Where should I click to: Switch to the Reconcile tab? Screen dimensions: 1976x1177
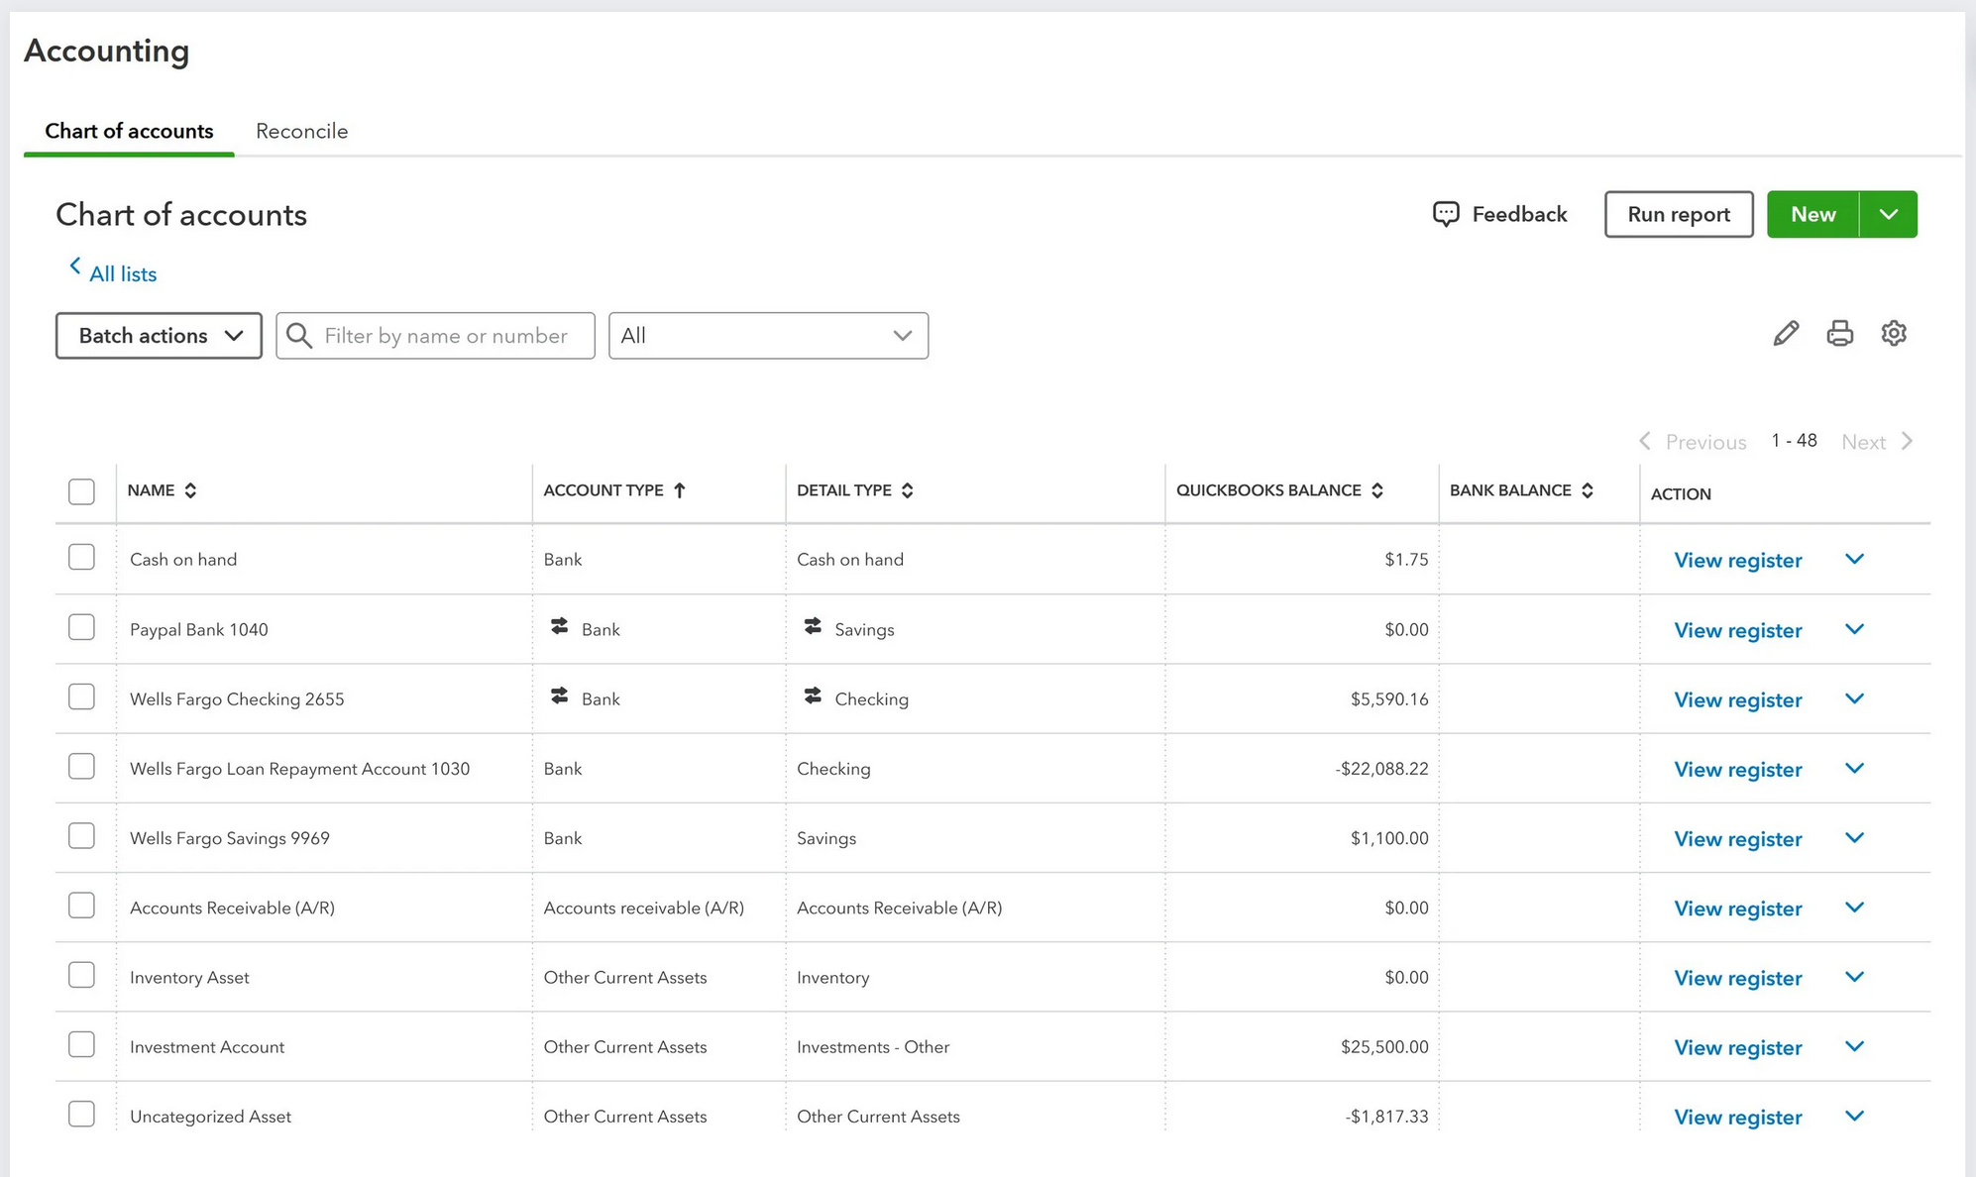(301, 131)
